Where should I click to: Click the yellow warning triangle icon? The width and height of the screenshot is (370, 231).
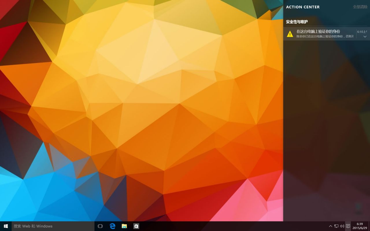(x=290, y=34)
